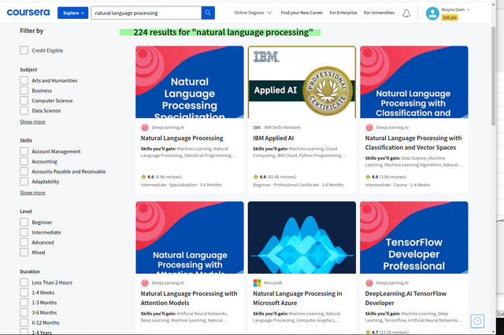Click the Microsoft logo icon
The image size is (504, 335).
point(258,282)
